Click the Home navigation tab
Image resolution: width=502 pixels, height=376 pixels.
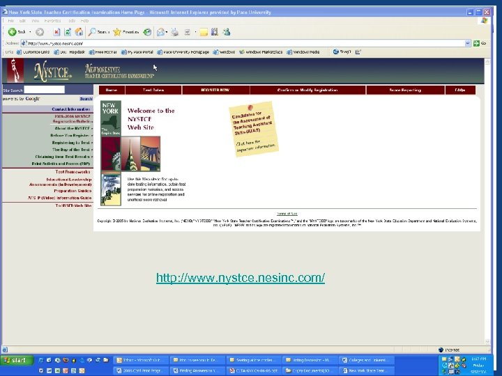[x=112, y=90]
